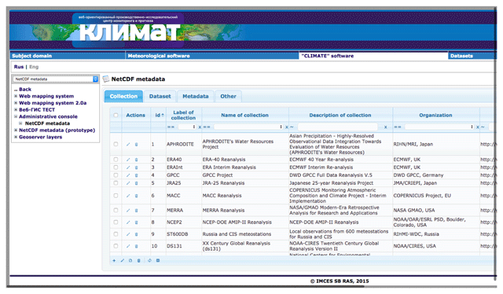Click the trash icon in grid footer
The width and height of the screenshot is (503, 294).
tap(139, 260)
